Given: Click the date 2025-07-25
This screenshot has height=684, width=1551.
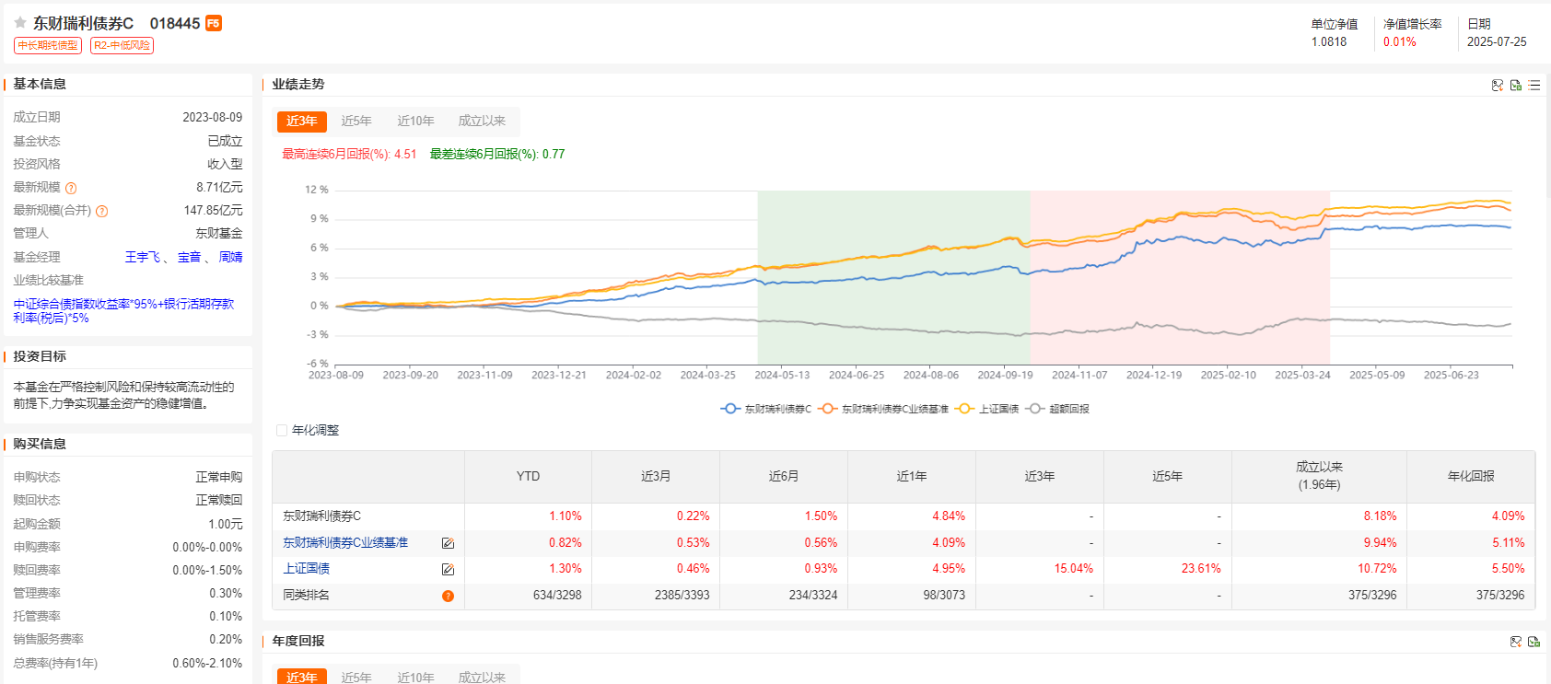Looking at the screenshot, I should pos(1497,41).
